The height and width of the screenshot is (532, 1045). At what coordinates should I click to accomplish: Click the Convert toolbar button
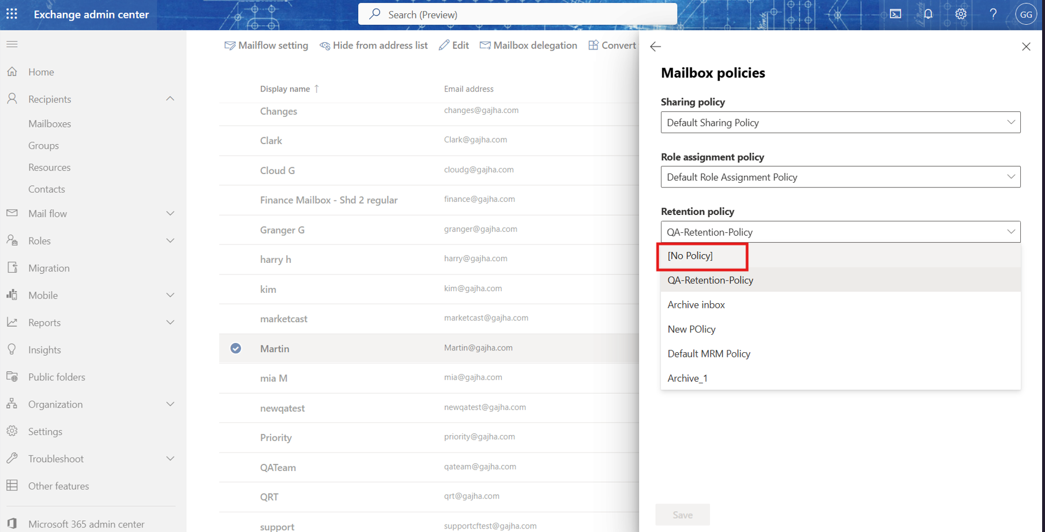(x=612, y=46)
